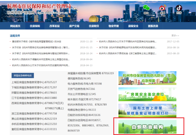
Task: Select the 下城区房屋应急维修受理中心:85171297 line
Action: coord(34,87)
